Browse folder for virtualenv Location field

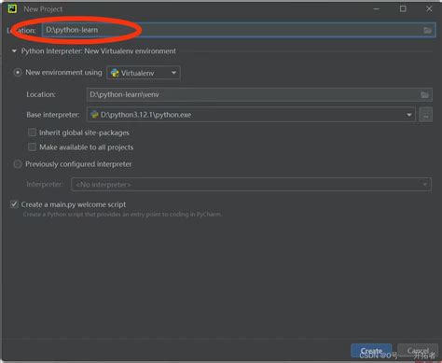424,95
